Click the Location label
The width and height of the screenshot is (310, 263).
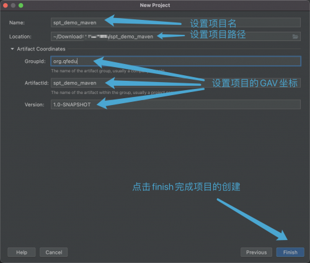(20, 37)
